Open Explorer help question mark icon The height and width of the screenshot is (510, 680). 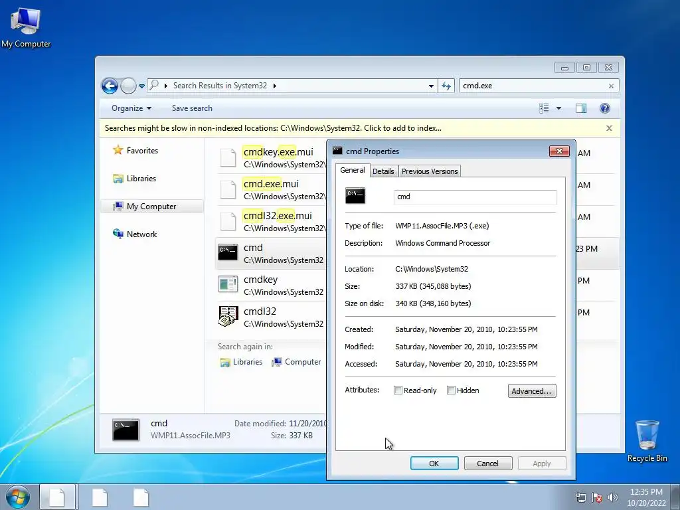(x=604, y=108)
